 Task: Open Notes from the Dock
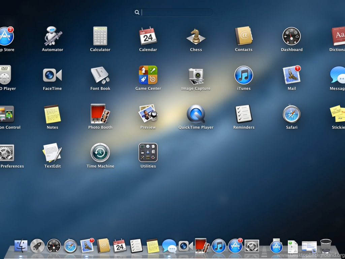click(153, 246)
